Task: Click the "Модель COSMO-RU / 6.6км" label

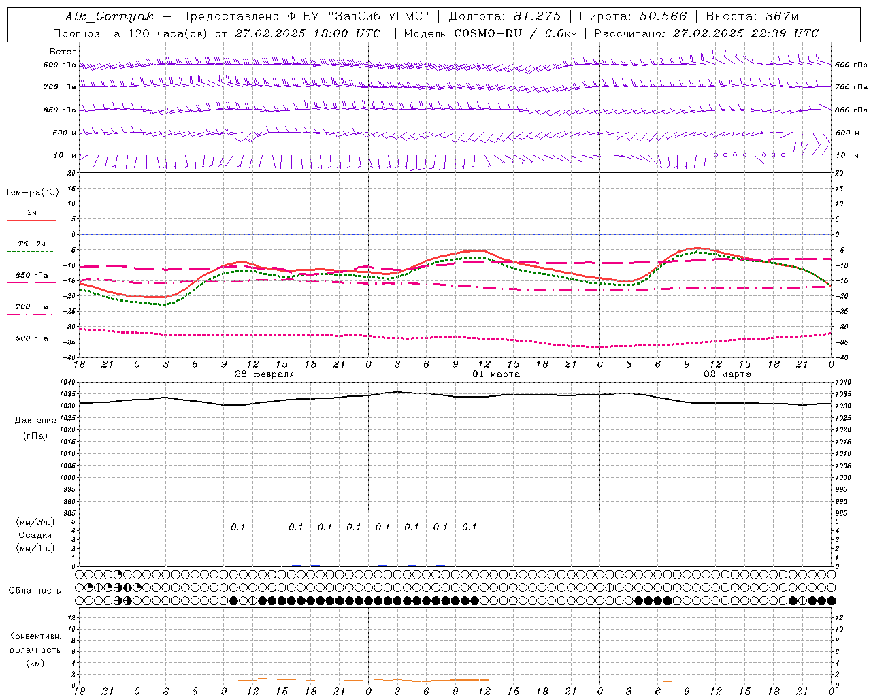Action: tap(491, 33)
